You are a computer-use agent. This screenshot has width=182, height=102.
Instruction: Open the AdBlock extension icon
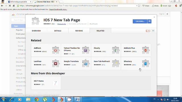56,50
